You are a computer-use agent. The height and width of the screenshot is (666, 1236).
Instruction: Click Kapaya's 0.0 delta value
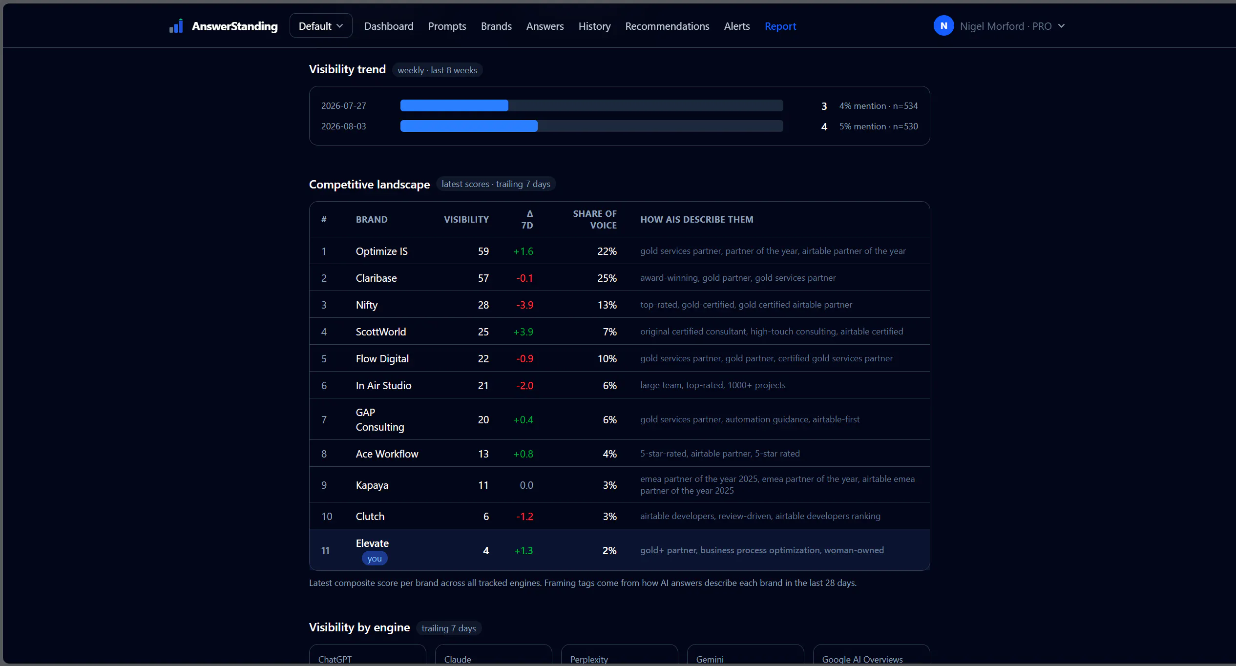526,485
